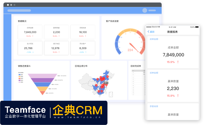This screenshot has width=204, height=125.
Task: Click the map pin in the northeastern province
Action: (x=108, y=77)
